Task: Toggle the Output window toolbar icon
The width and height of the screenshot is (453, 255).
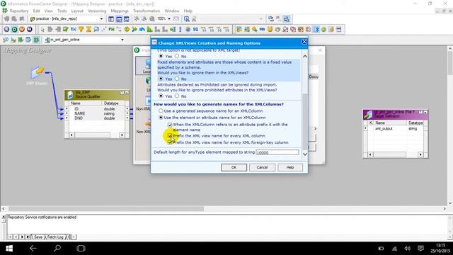Action: 119,19
